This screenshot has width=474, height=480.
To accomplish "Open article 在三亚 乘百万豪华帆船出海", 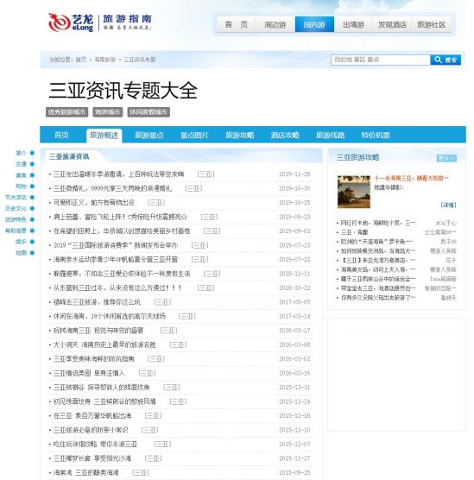I will click(x=92, y=416).
